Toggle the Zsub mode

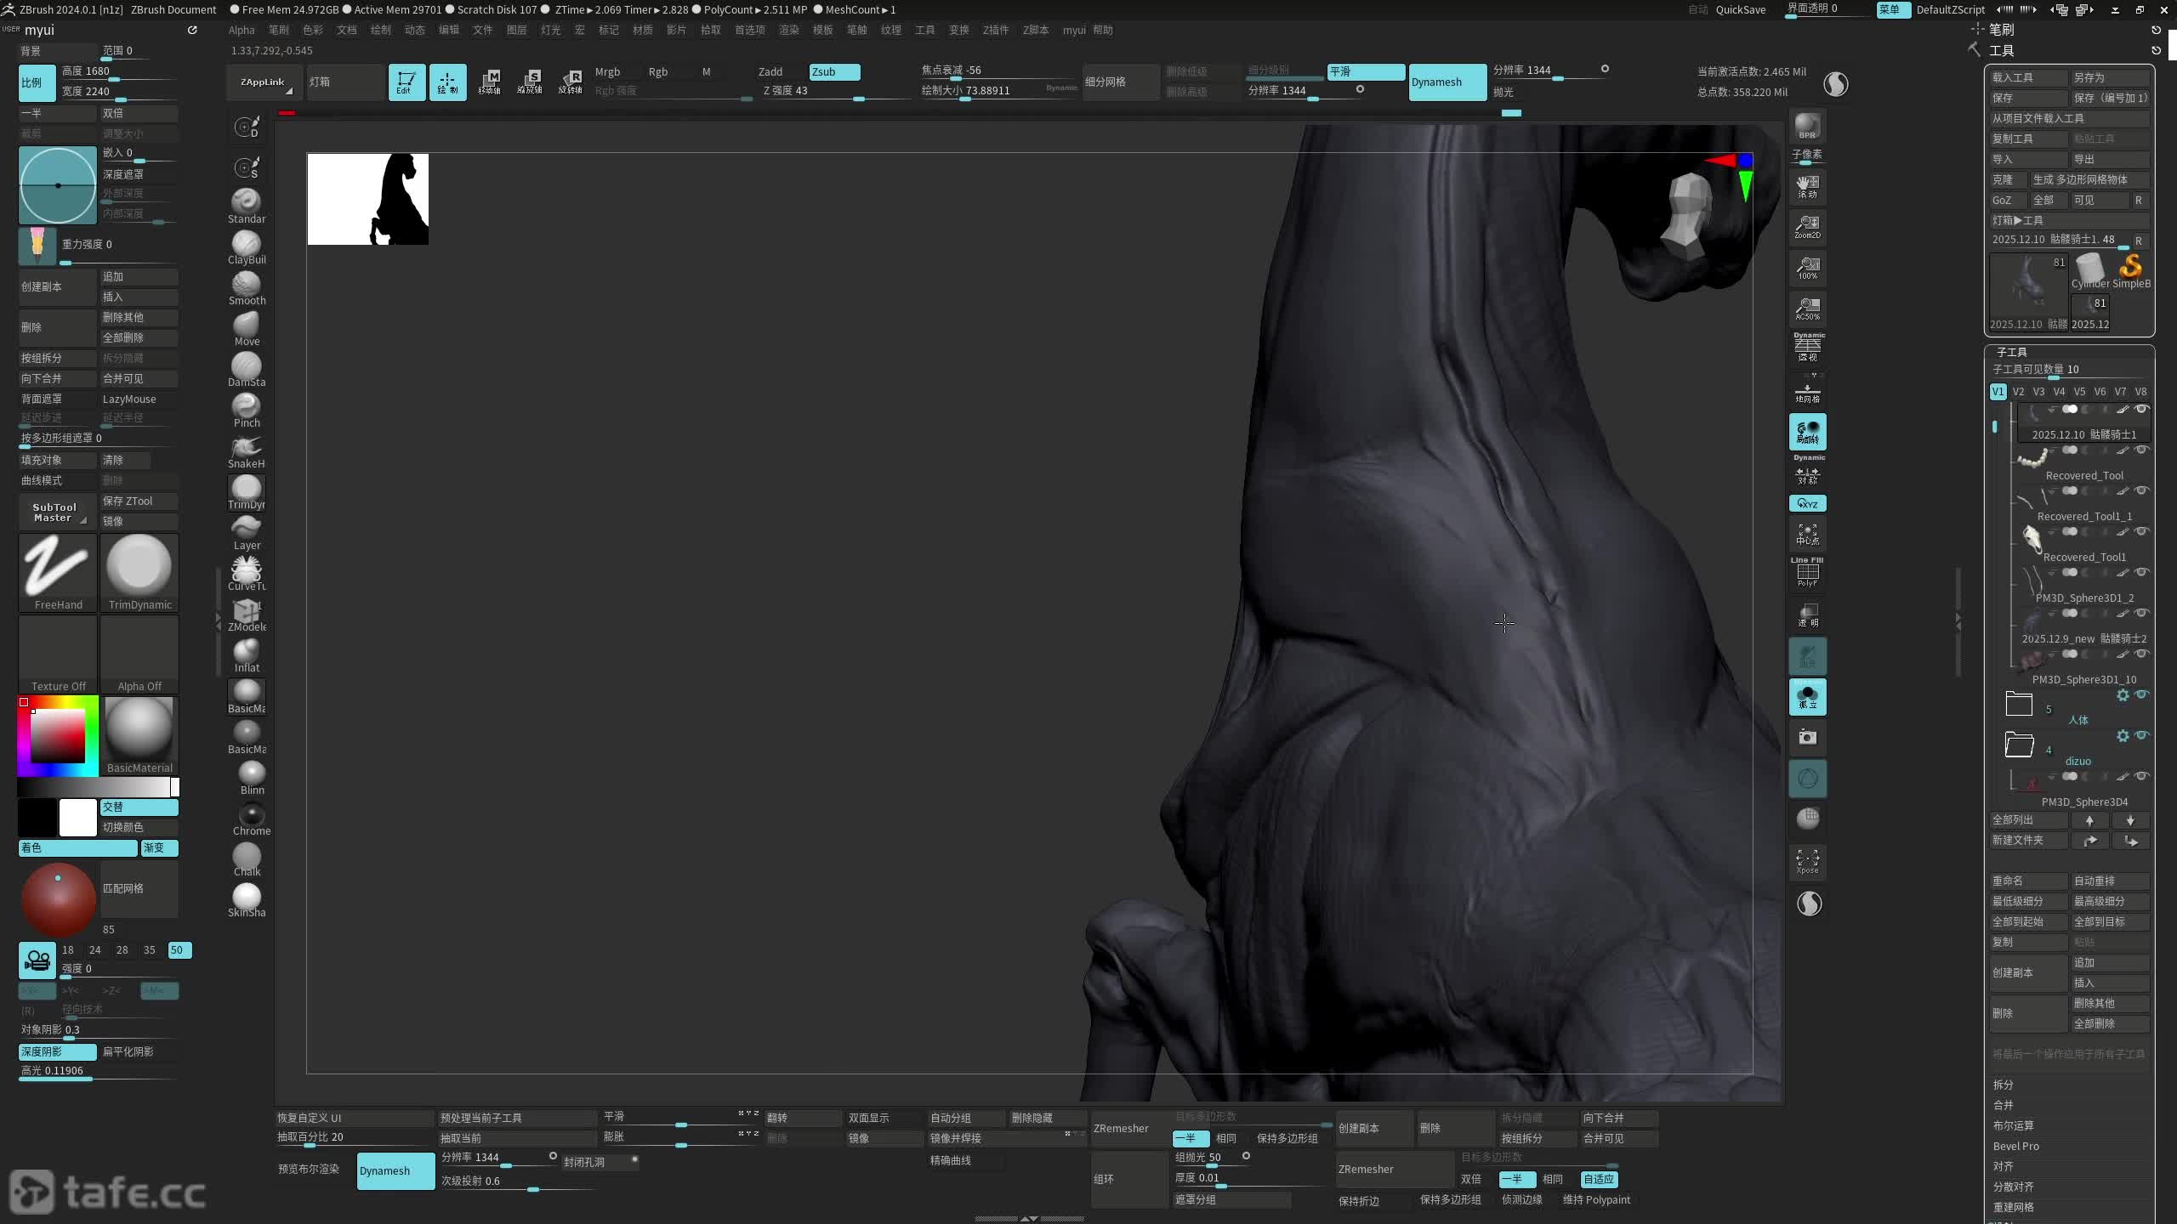833,71
